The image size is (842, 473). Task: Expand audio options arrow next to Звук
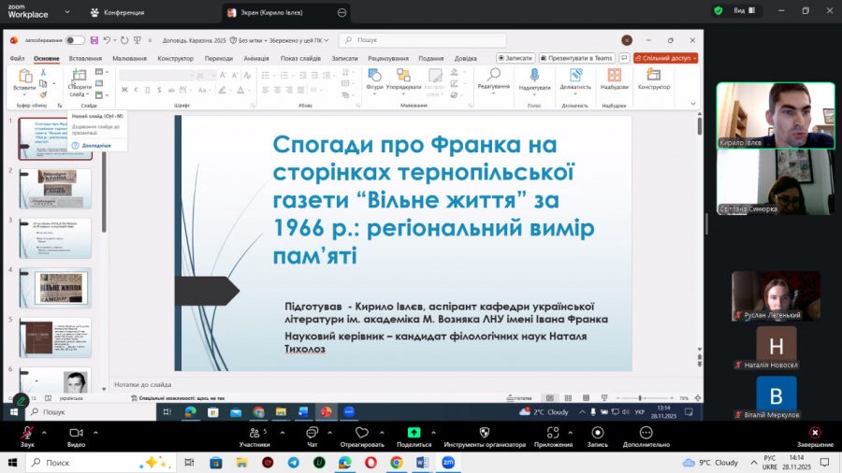(x=44, y=430)
